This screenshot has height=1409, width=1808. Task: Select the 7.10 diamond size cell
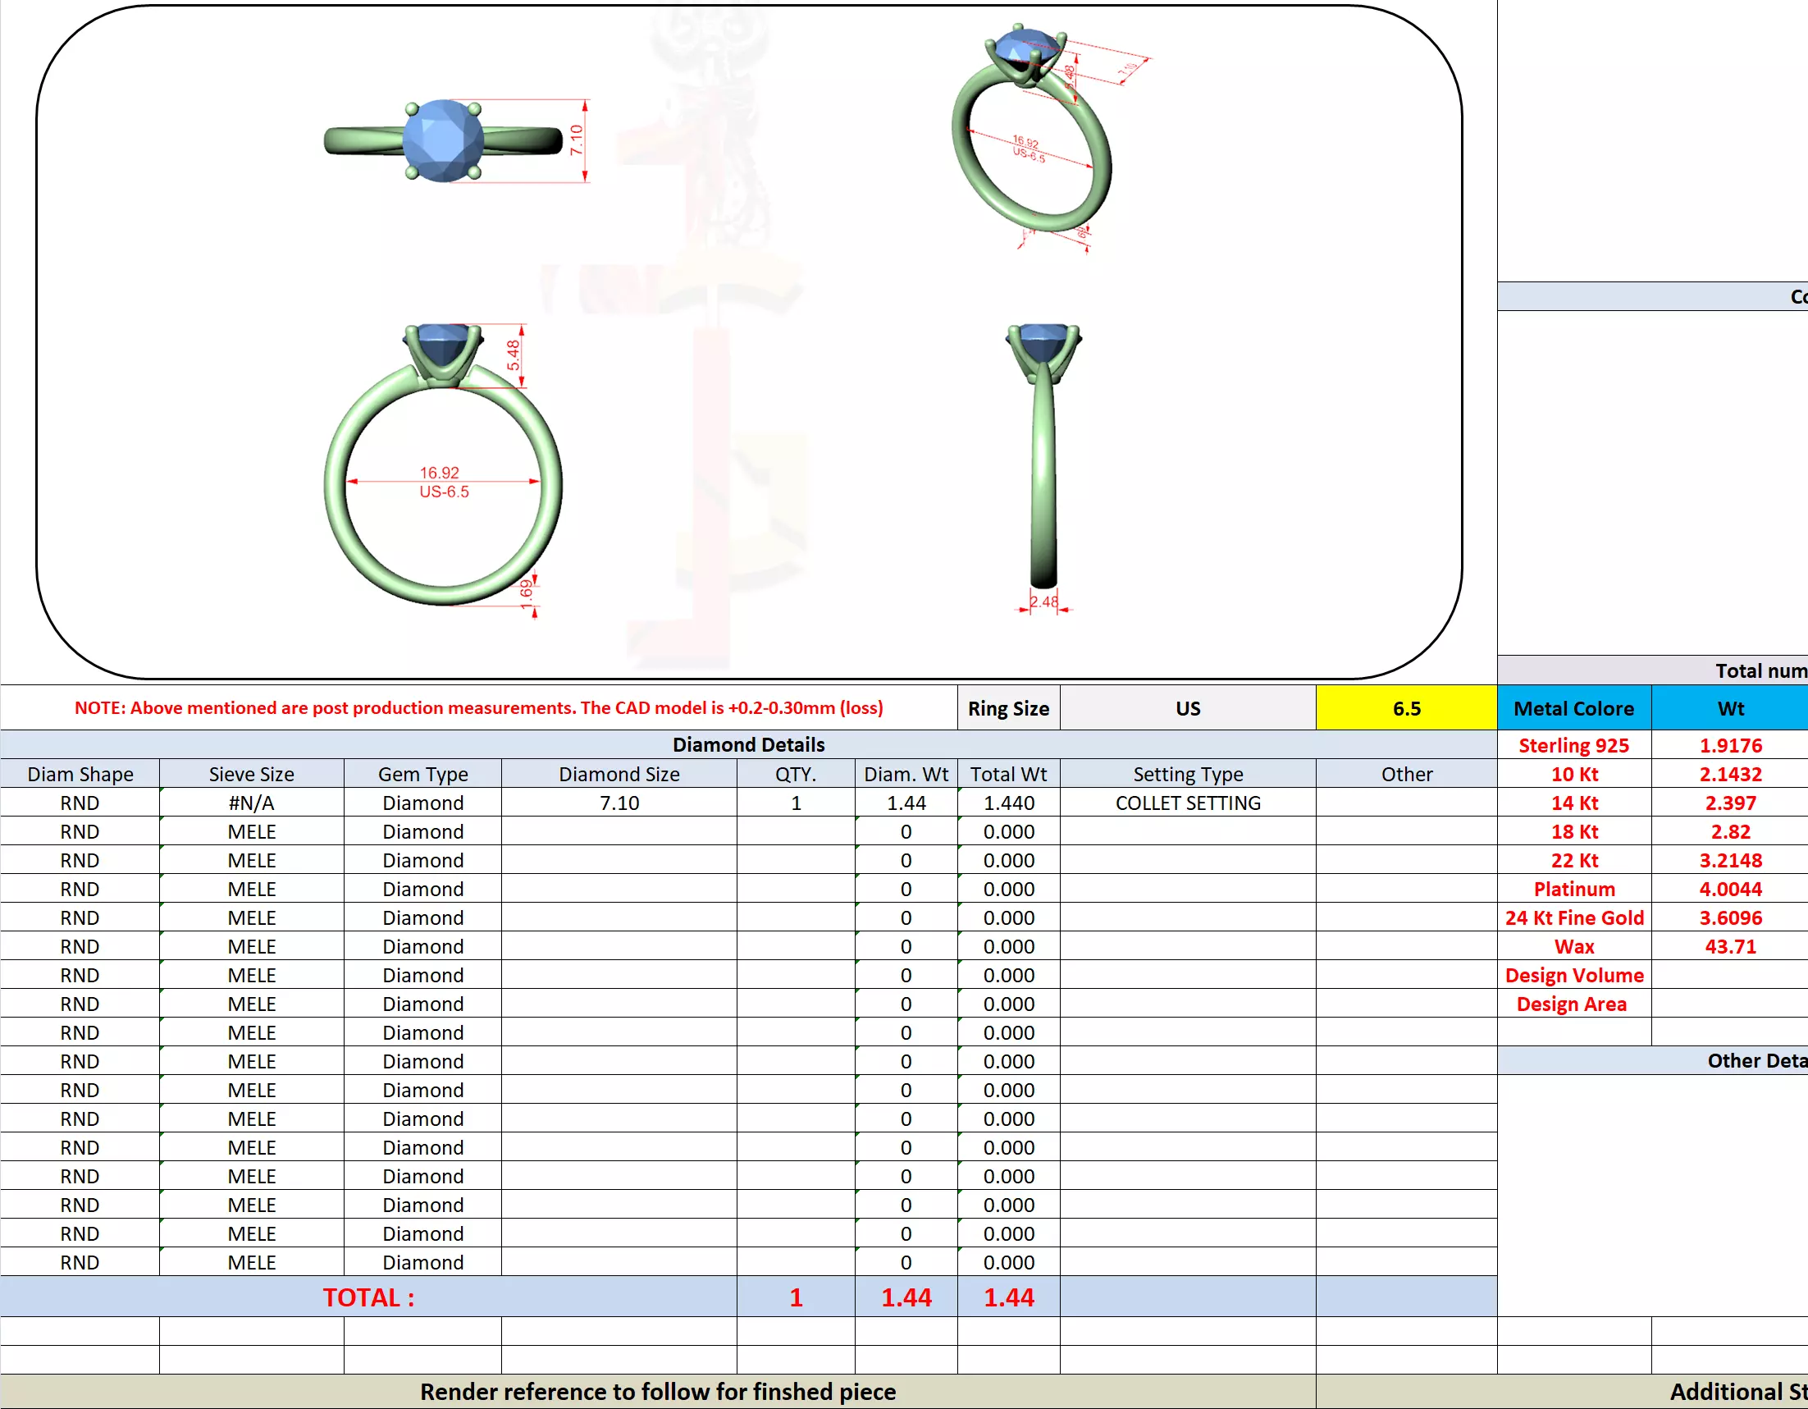tap(619, 803)
